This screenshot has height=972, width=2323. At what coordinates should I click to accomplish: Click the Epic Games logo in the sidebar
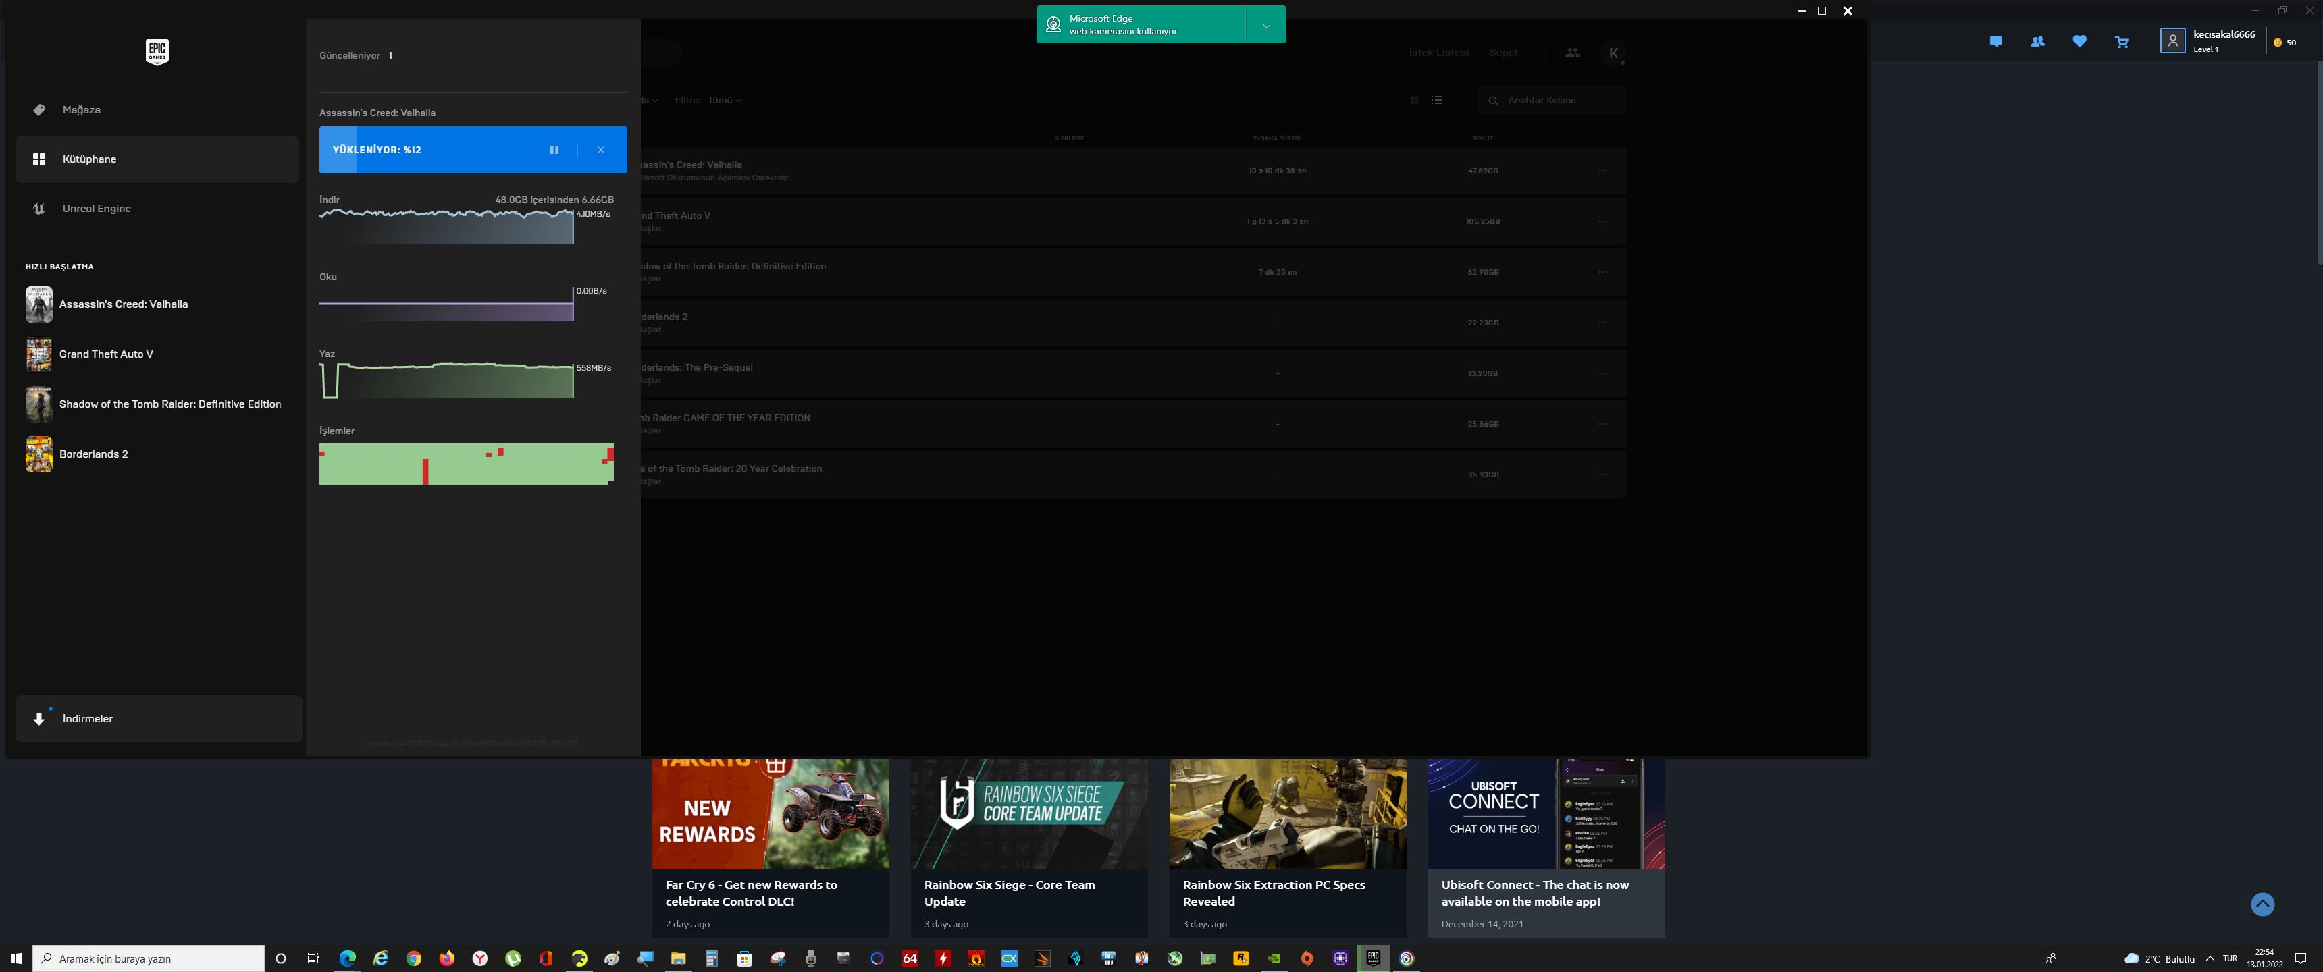pyautogui.click(x=157, y=51)
